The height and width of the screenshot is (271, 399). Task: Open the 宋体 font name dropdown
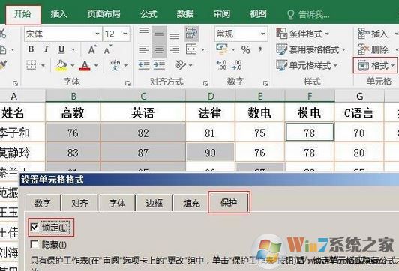[x=97, y=34]
